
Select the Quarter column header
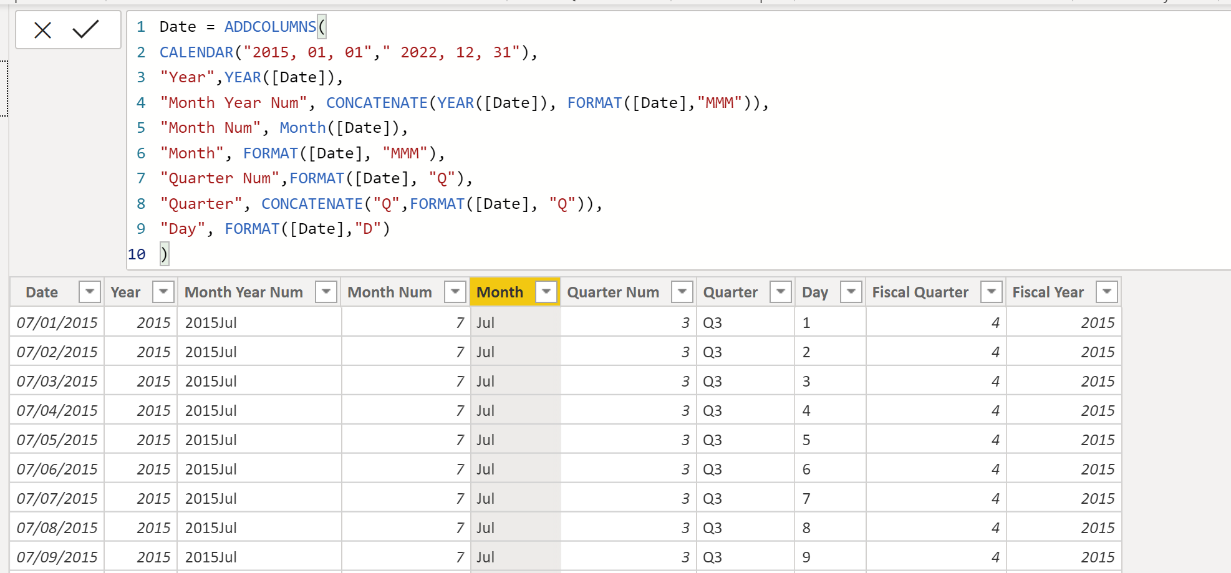(730, 292)
